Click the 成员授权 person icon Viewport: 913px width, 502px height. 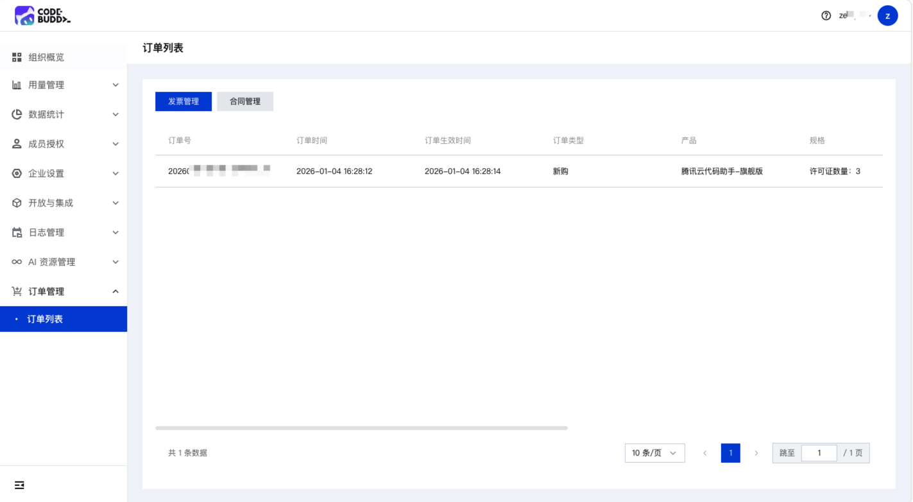[x=17, y=144]
